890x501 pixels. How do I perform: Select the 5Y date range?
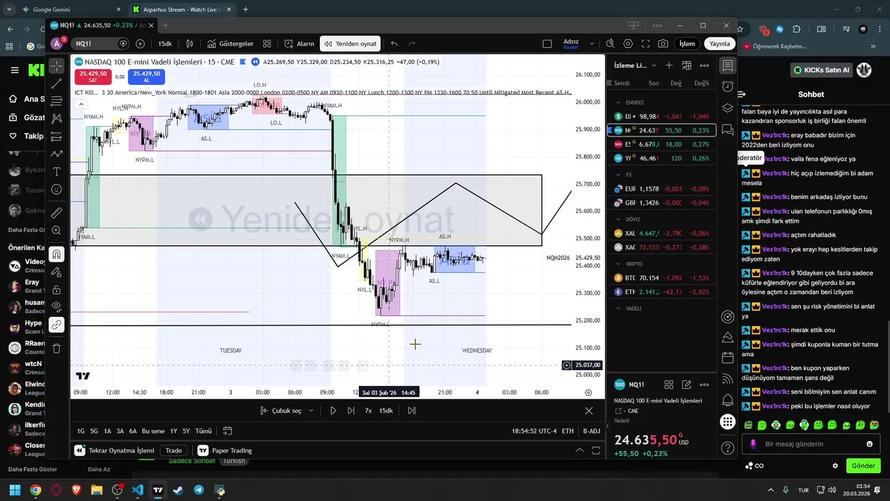click(x=186, y=431)
